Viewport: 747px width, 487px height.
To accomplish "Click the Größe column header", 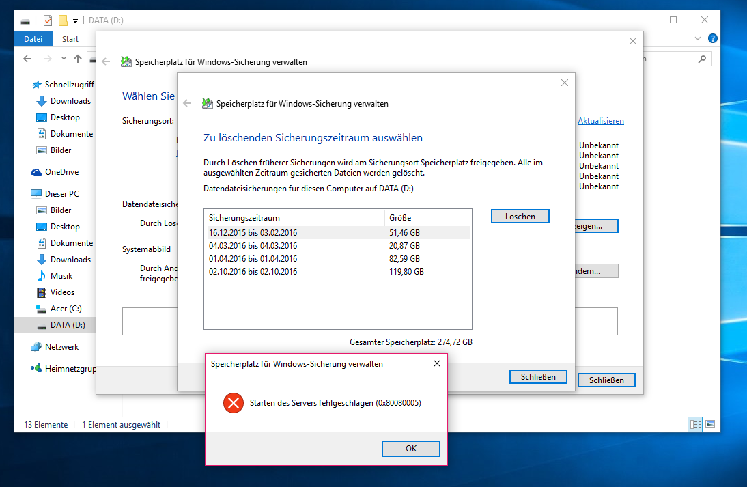I will click(427, 218).
